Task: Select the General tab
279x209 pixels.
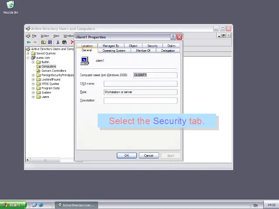Action: (87, 51)
